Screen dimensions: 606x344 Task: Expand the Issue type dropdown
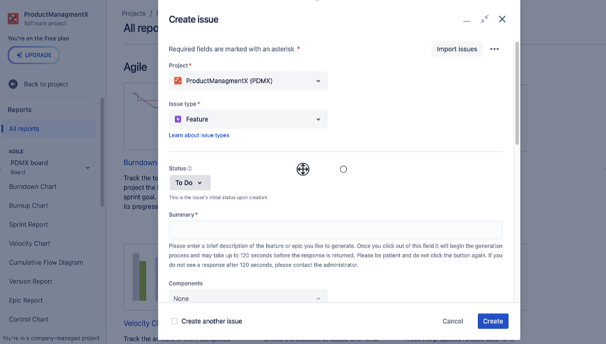[248, 119]
